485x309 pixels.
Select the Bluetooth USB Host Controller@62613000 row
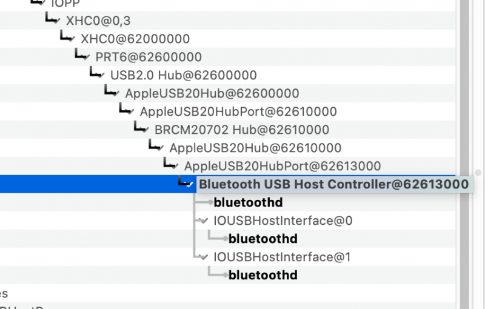[333, 184]
